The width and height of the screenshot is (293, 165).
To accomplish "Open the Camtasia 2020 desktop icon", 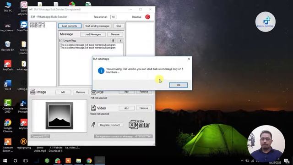I will (8, 106).
